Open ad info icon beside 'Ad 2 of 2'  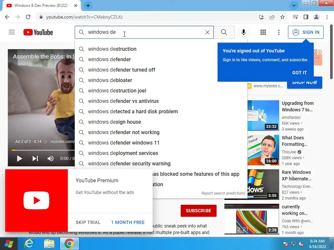[x=45, y=142]
